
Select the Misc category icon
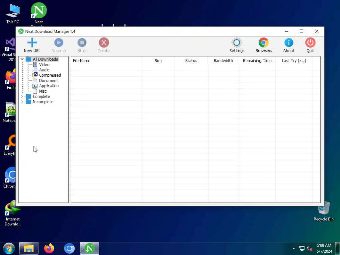tap(35, 91)
